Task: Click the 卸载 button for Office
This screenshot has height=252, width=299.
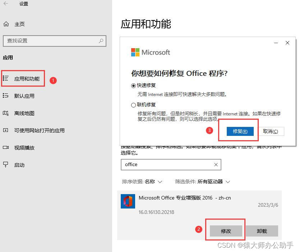Action: 262,231
